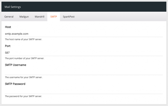Click the Mail Settings header title

(x=13, y=7)
